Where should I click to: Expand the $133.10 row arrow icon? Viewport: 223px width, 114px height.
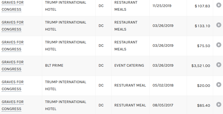click(218, 25)
